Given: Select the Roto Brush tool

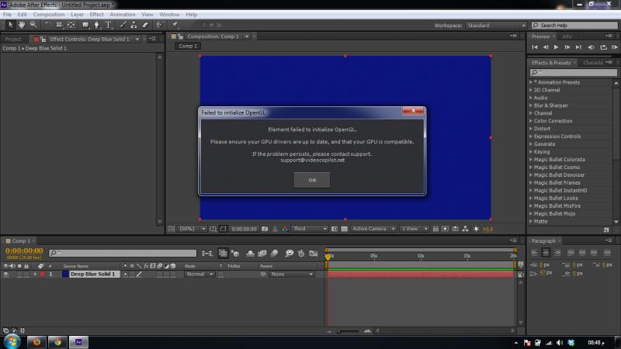Looking at the screenshot, I should tap(159, 25).
